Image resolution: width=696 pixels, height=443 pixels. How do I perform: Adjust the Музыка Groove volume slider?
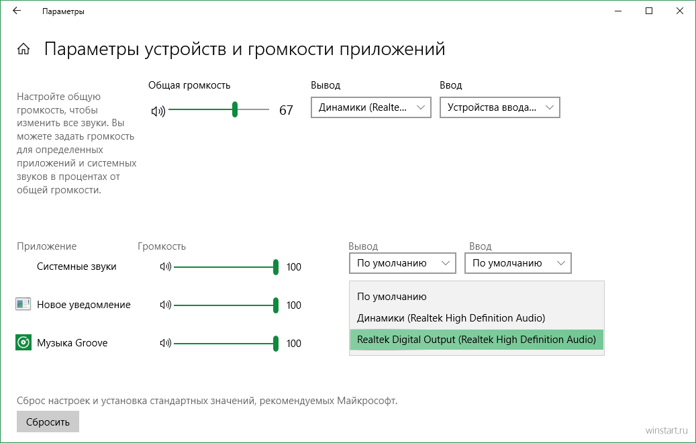pyautogui.click(x=226, y=344)
